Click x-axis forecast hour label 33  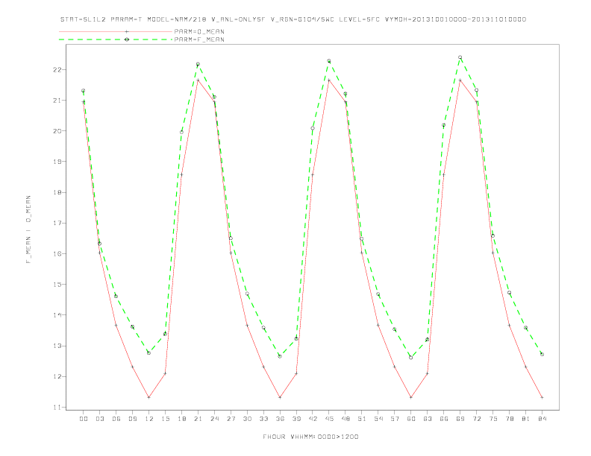click(x=264, y=419)
